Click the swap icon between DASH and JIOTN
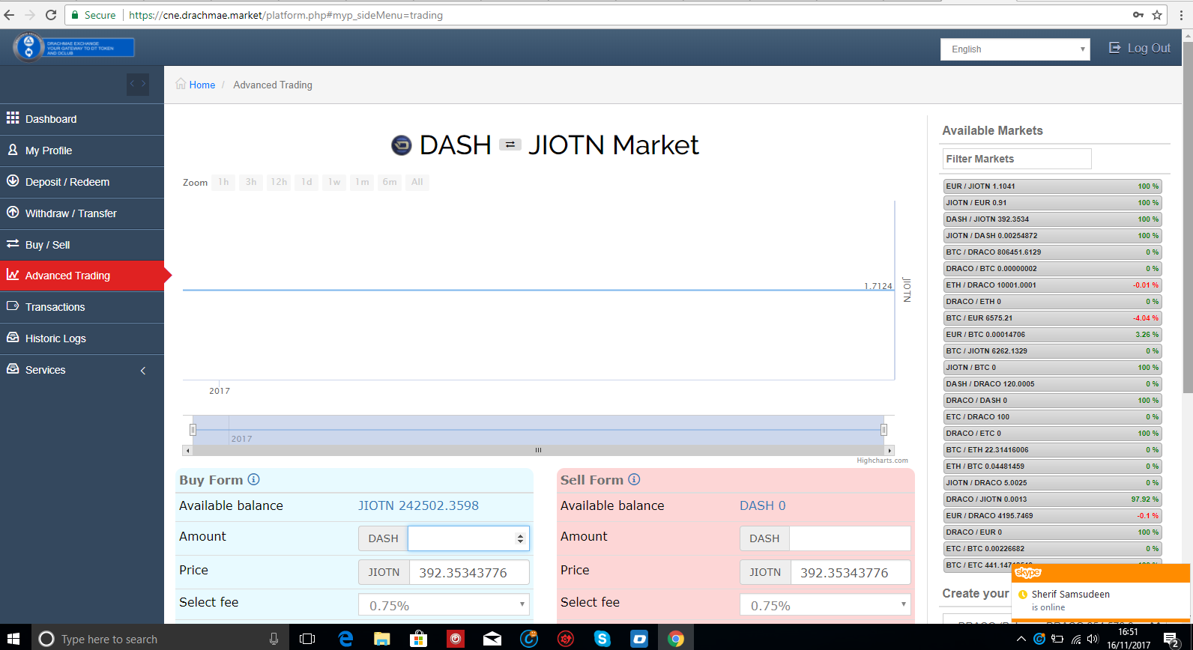This screenshot has height=650, width=1193. [510, 145]
